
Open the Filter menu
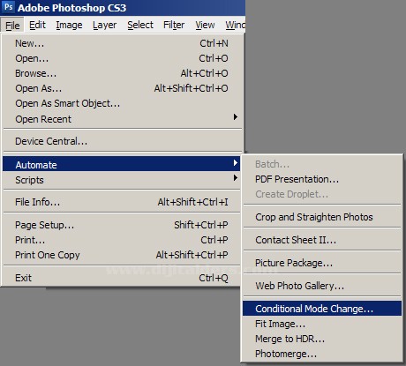(174, 26)
